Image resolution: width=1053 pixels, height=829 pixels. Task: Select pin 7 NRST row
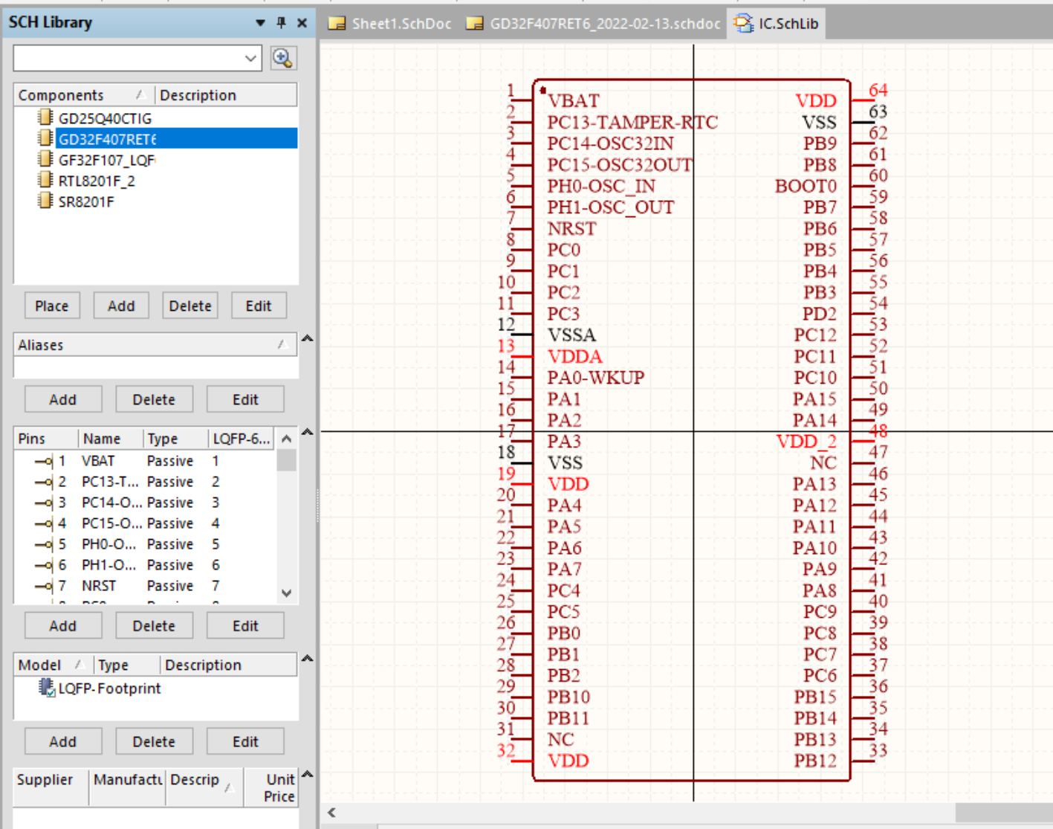145,586
